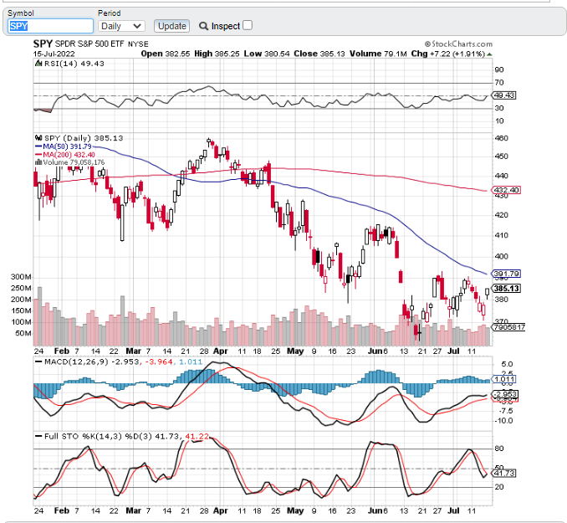
Task: Open the Period dropdown set to Daily
Action: coord(121,26)
